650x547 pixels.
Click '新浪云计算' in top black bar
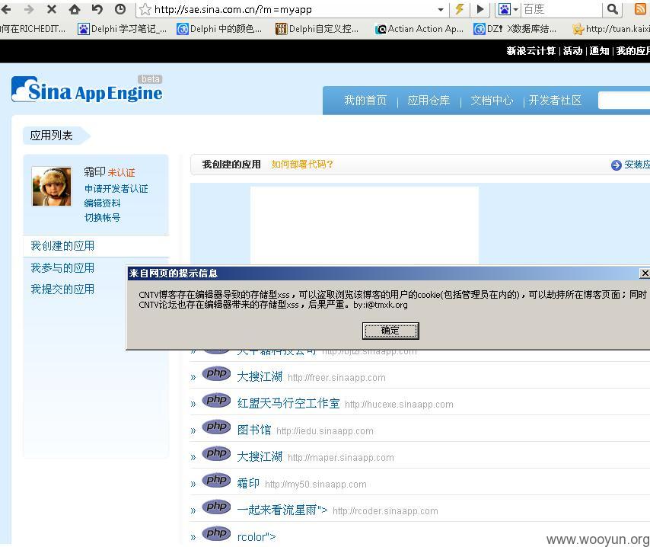coord(531,50)
